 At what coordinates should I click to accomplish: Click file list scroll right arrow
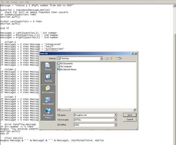pos(135,110)
